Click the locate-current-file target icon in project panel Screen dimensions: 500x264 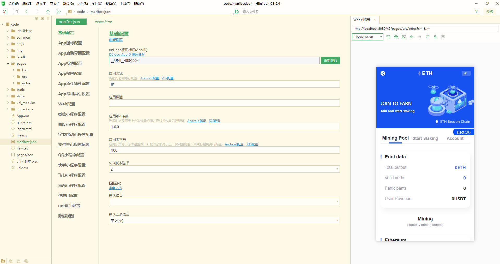click(37, 18)
